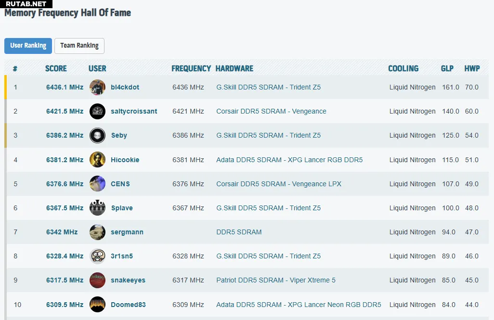Open the 6367.5 MHz score submission

click(x=65, y=208)
